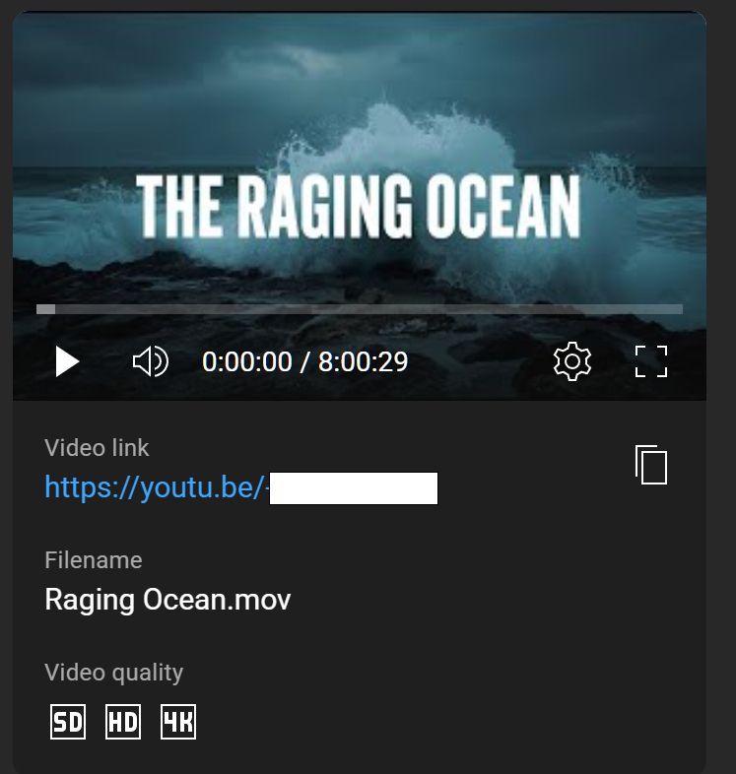This screenshot has width=736, height=774.
Task: Click the Video link label
Action: pos(97,448)
